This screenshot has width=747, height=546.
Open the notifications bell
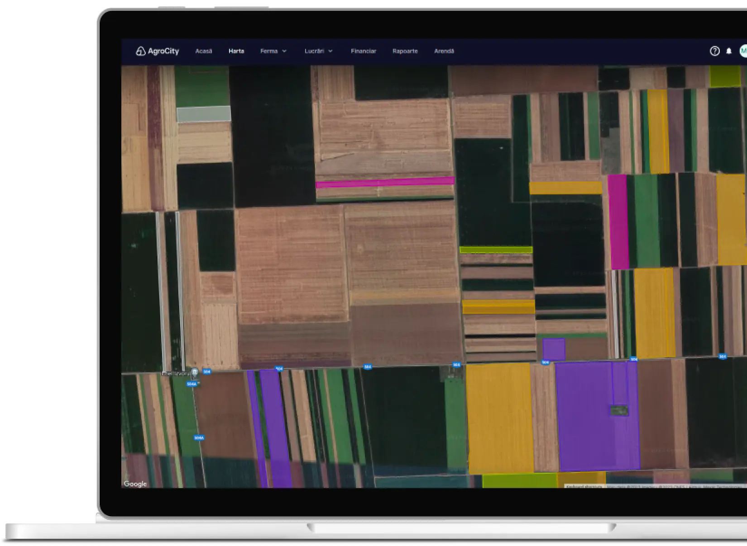(x=729, y=51)
